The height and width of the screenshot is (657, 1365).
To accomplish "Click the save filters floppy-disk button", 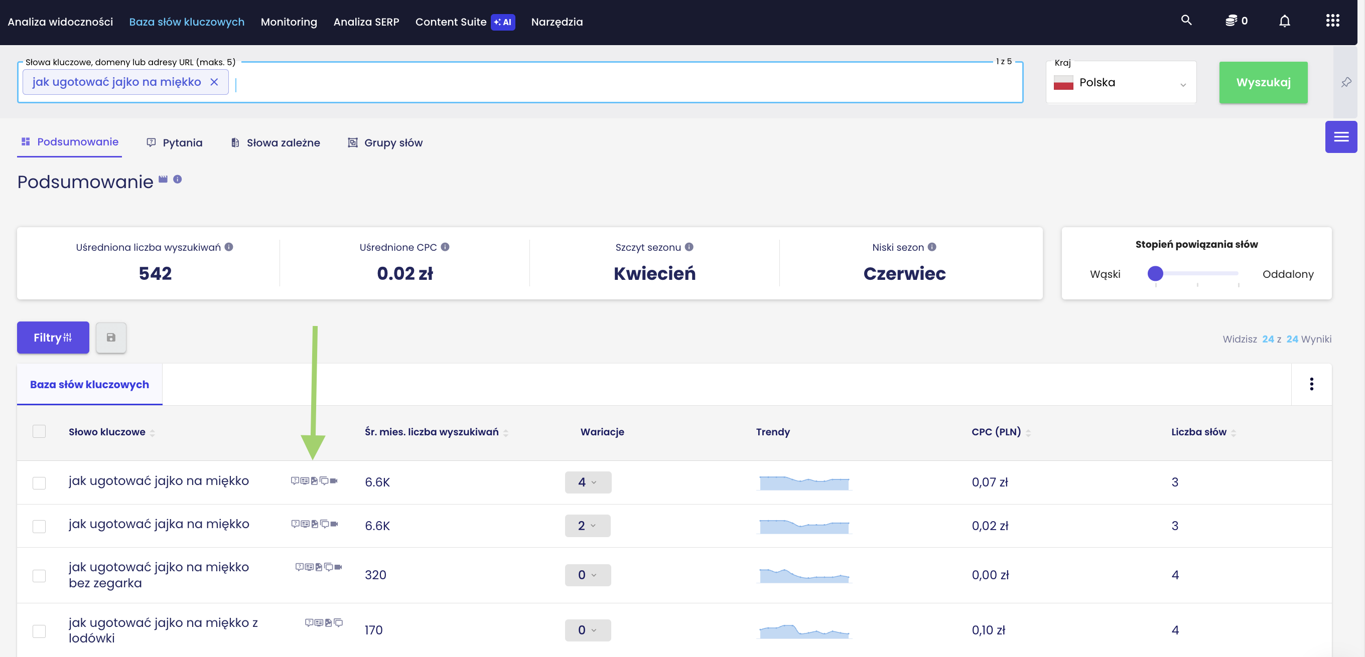I will [x=111, y=338].
